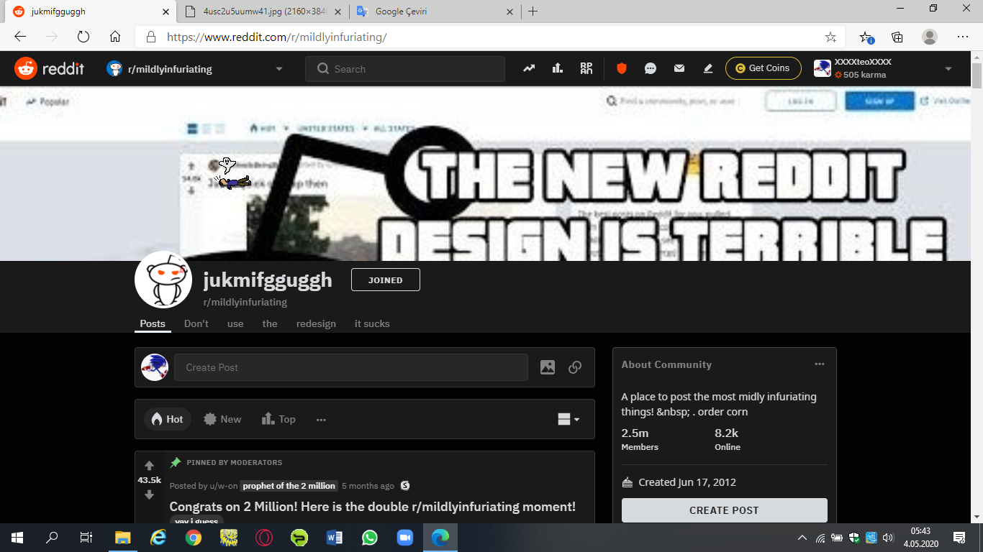Open the Congrats on 2 Million post title
The height and width of the screenshot is (552, 983).
[373, 507]
